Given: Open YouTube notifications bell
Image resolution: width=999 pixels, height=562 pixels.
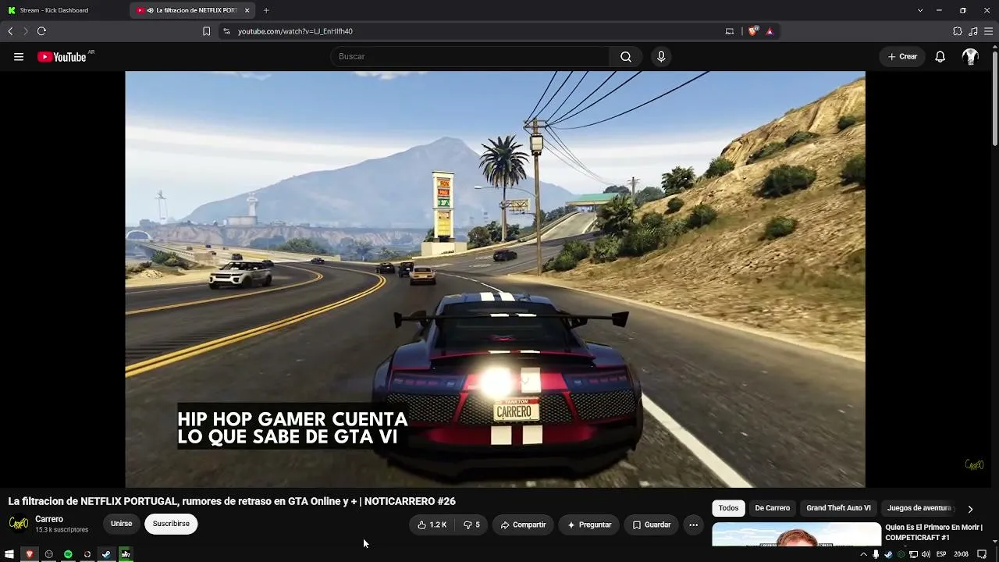Looking at the screenshot, I should pos(940,56).
